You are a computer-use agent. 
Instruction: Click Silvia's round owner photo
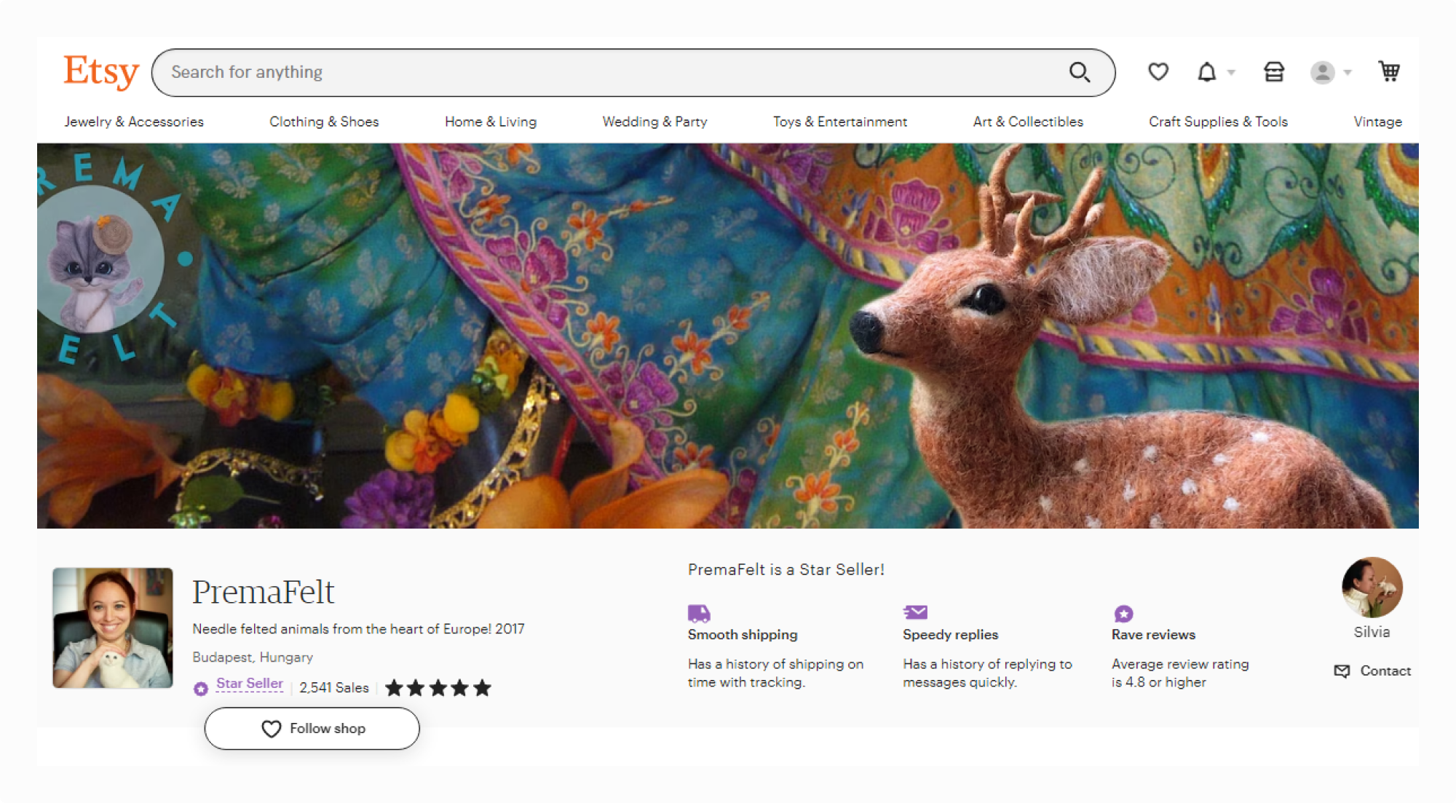coord(1372,588)
